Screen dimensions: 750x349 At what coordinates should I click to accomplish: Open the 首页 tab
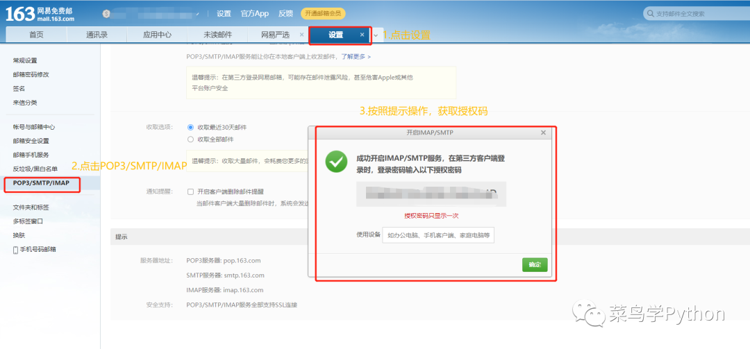[x=36, y=35]
